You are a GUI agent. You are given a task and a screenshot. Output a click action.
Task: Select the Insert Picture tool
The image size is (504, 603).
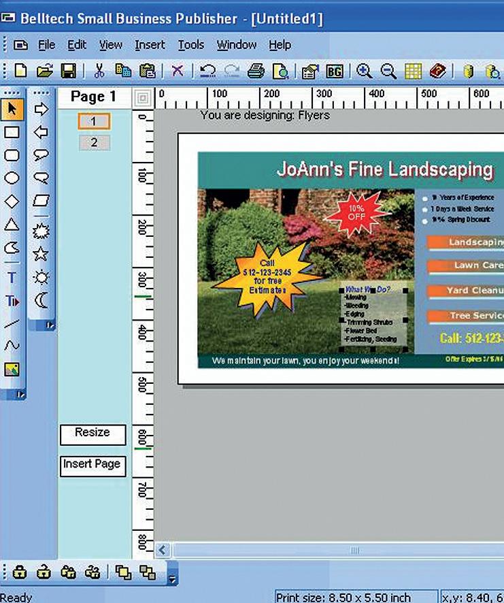pos(12,370)
